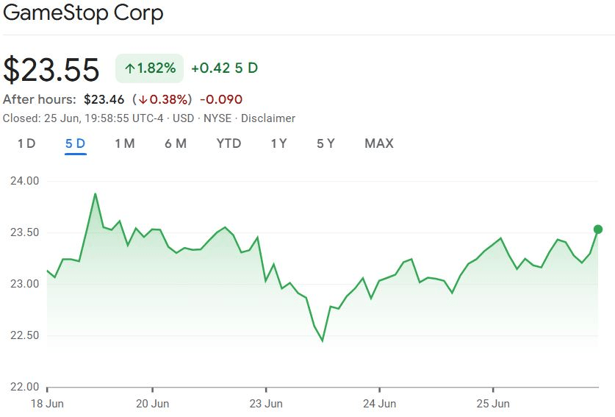Select the MAX time range tab
The height and width of the screenshot is (417, 615).
tap(379, 143)
